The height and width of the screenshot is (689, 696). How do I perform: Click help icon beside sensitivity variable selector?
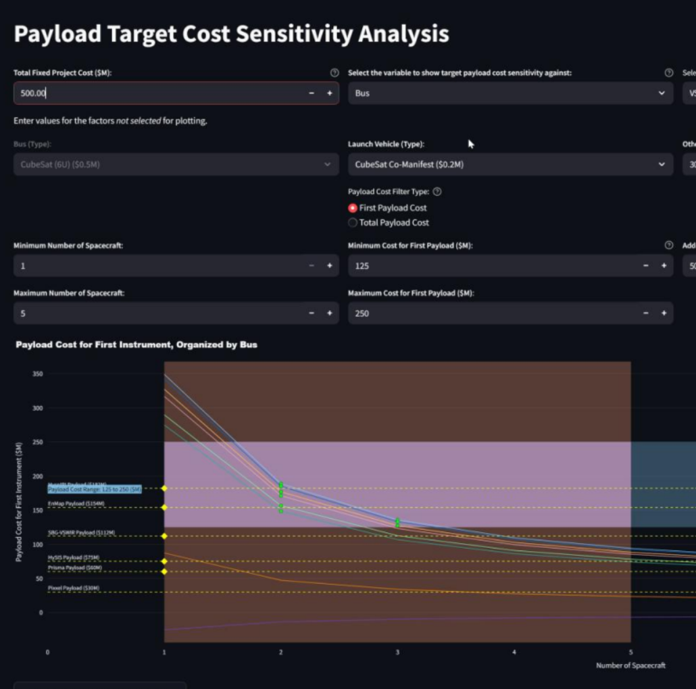[x=669, y=73]
